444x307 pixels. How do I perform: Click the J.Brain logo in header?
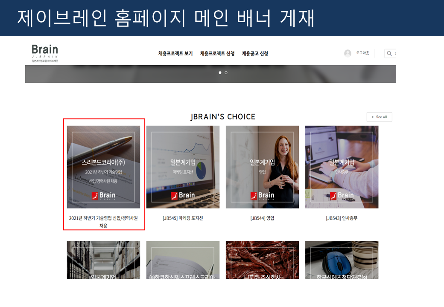pyautogui.click(x=45, y=53)
